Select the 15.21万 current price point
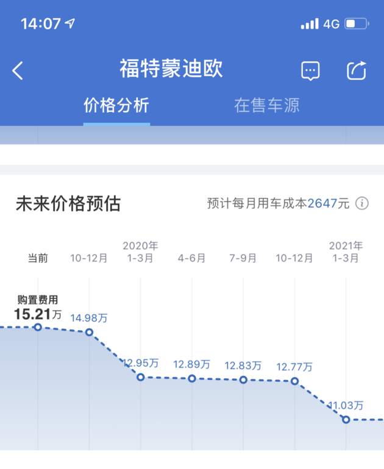 click(38, 327)
